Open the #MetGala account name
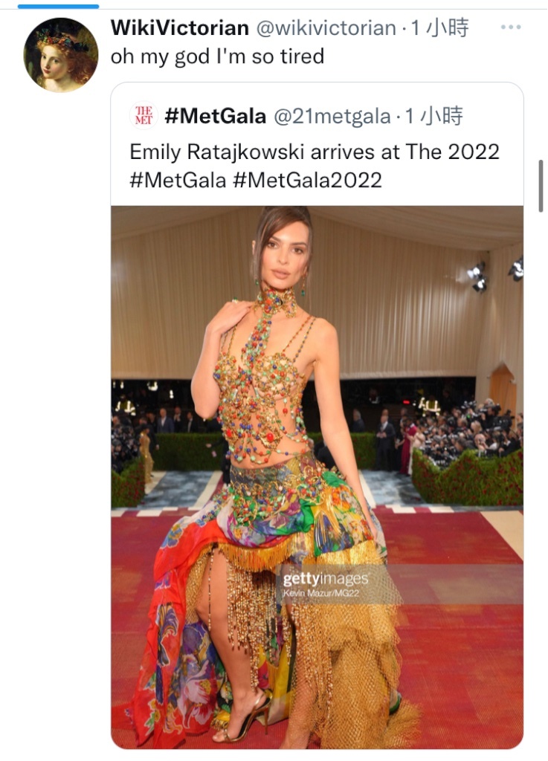548x761 pixels. point(215,116)
